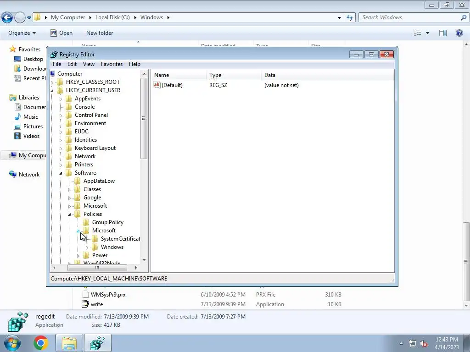470x352 pixels.
Task: Select the Microsoft key under Software
Action: click(x=95, y=206)
